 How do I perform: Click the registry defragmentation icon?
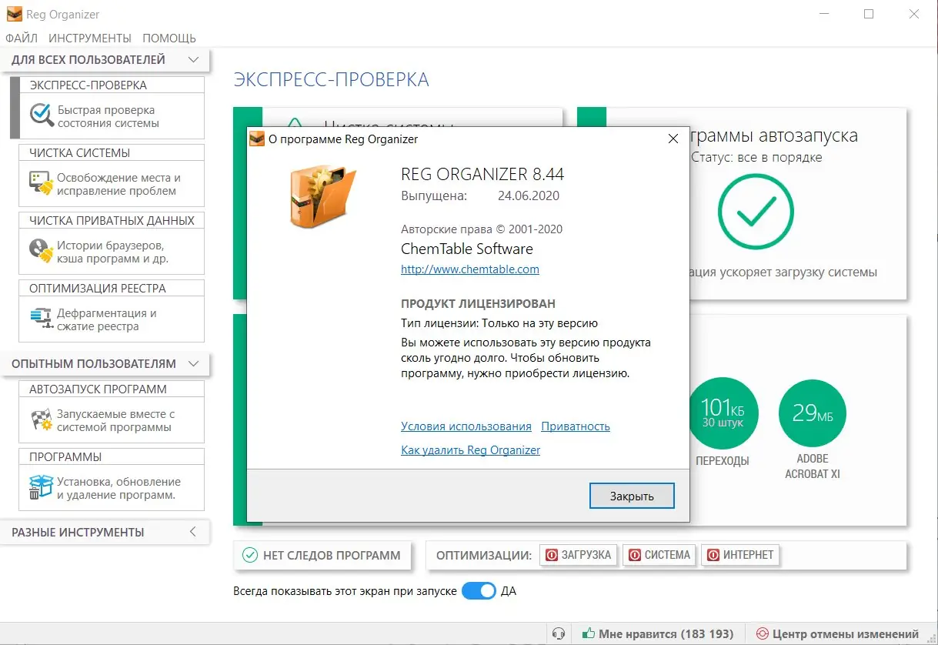[x=40, y=319]
